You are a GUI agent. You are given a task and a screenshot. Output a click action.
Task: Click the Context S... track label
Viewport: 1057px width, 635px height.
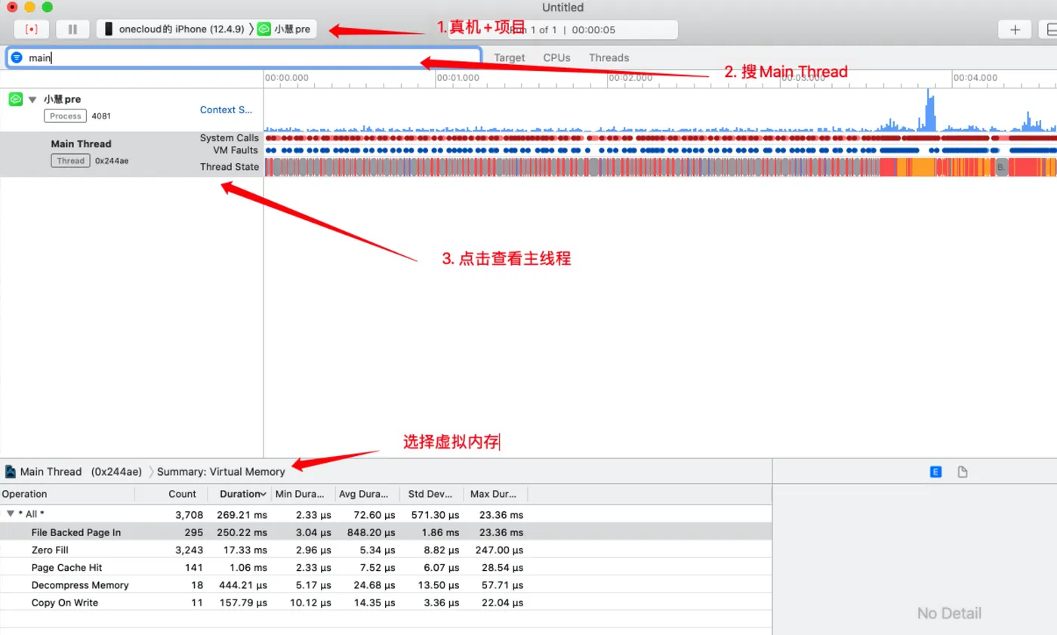point(226,109)
